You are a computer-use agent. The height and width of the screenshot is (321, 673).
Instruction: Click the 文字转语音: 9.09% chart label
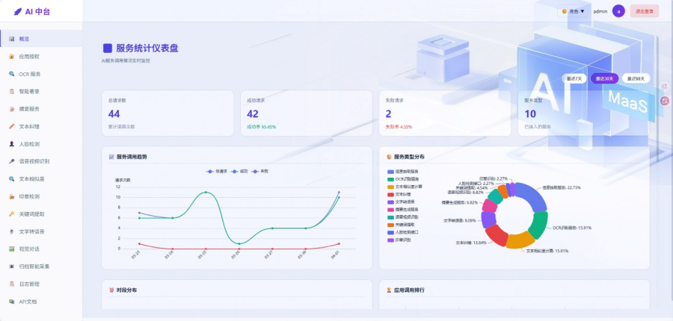click(459, 220)
